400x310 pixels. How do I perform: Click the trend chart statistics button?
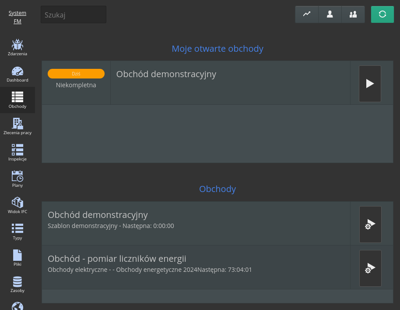[x=307, y=14]
